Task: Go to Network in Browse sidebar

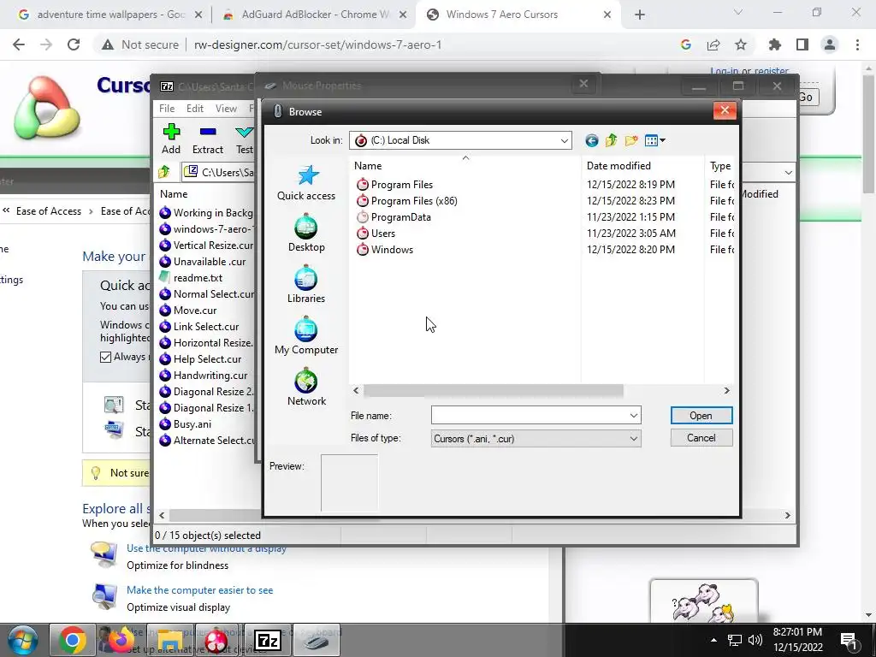Action: (x=306, y=388)
